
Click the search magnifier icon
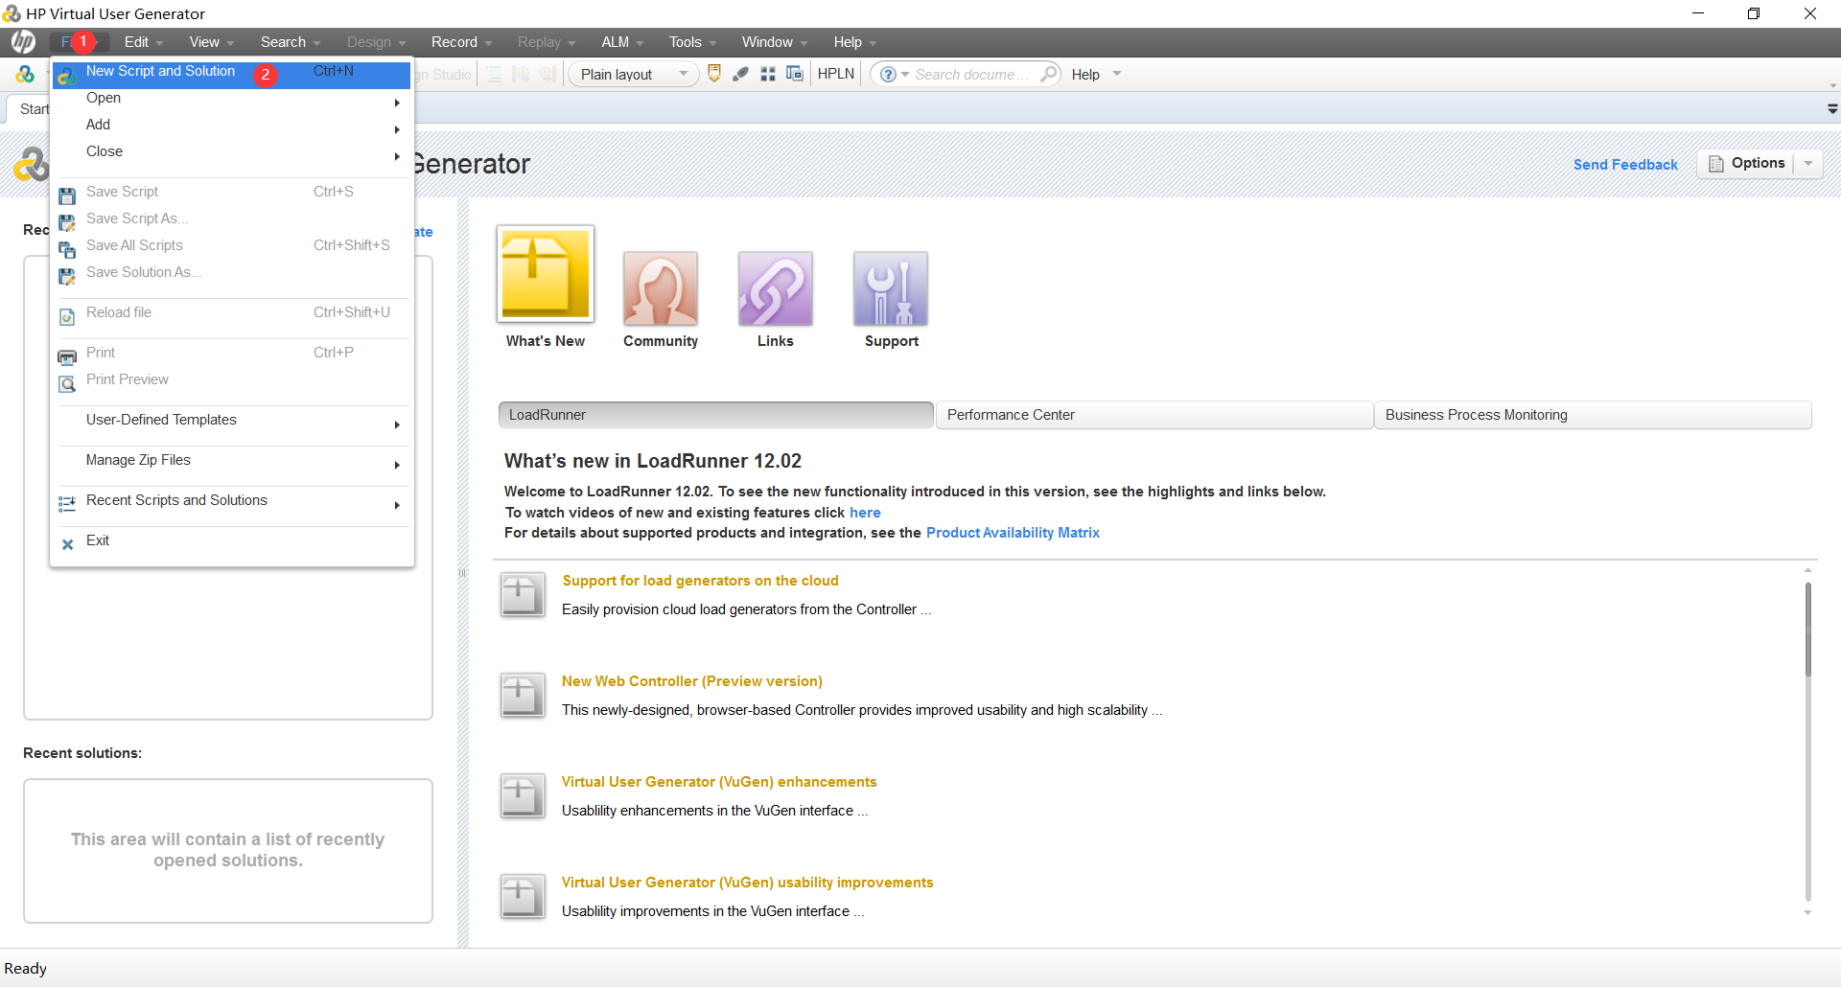1048,74
